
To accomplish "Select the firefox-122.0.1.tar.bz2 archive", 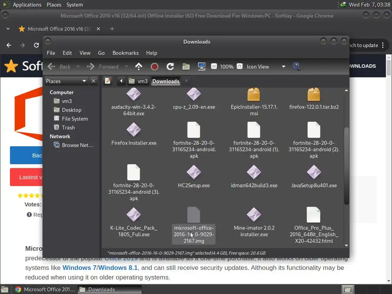I will (314, 100).
